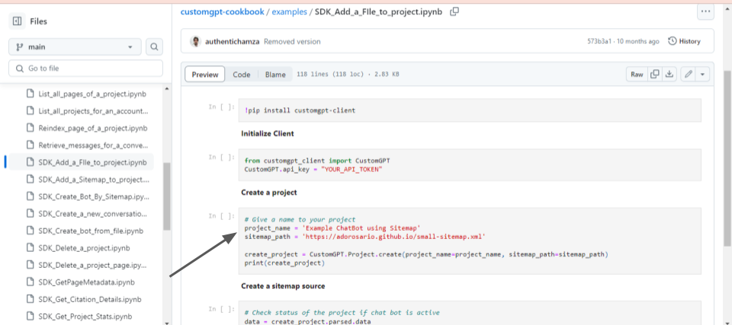Viewport: 732px width, 325px height.
Task: Click the print(create_project) code line
Action: [284, 263]
